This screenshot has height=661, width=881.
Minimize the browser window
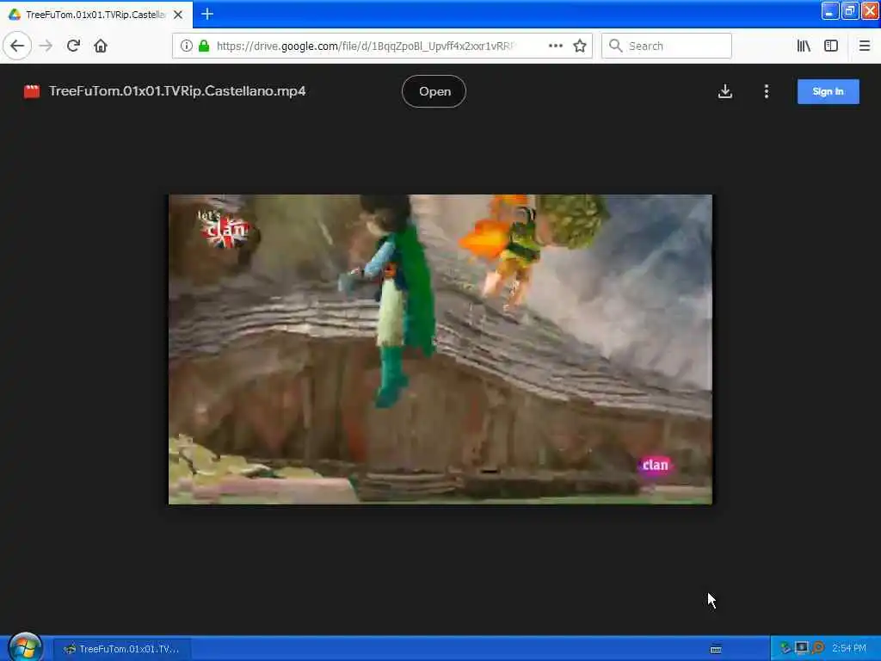(x=830, y=10)
